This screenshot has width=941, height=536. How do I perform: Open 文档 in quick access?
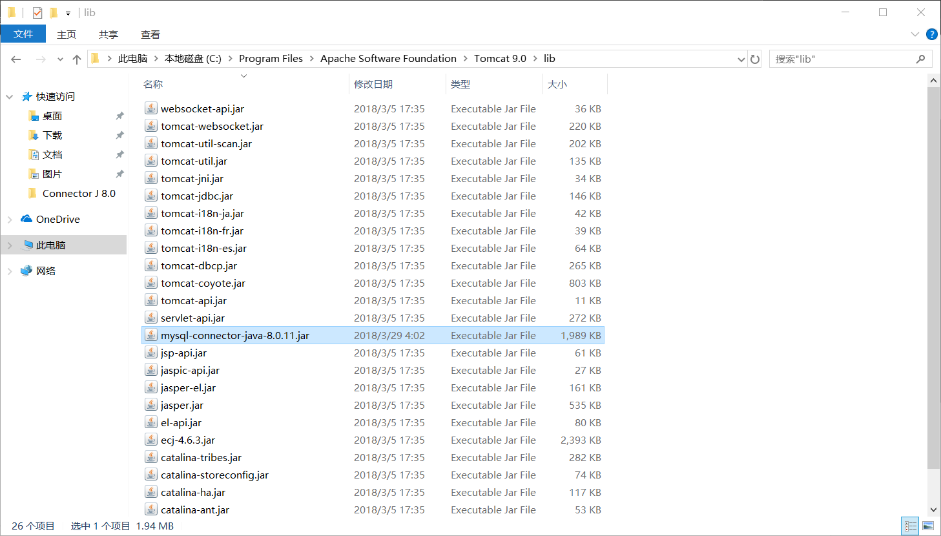(x=52, y=154)
